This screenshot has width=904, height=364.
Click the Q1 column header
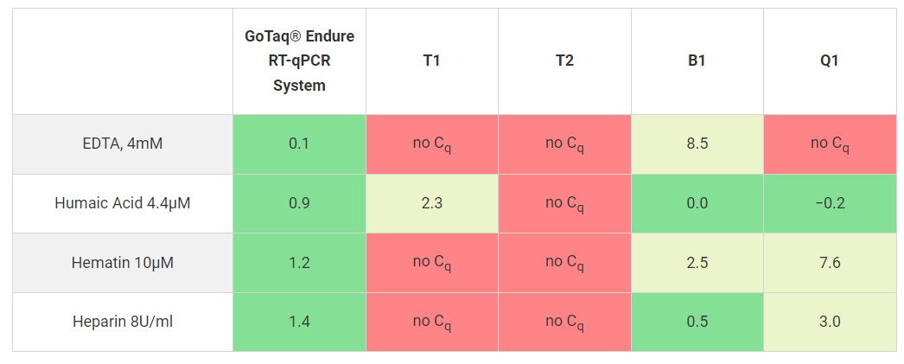(830, 61)
